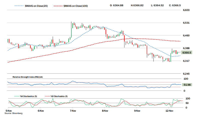Click the 7-Nov date label
The image size is (200, 117).
[73, 110]
